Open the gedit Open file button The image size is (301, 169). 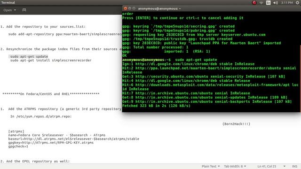pyautogui.click(x=8, y=10)
